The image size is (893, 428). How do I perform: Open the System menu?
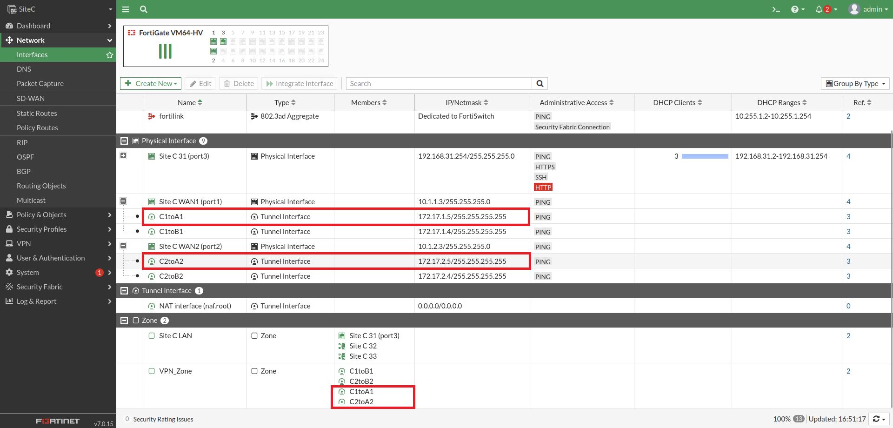(58, 273)
